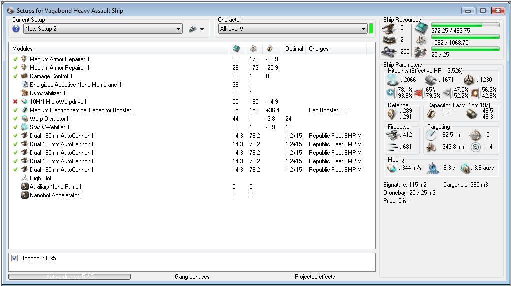Image resolution: width=511 pixels, height=286 pixels.
Task: Click the capacitor icon showing 996
Action: pyautogui.click(x=431, y=114)
